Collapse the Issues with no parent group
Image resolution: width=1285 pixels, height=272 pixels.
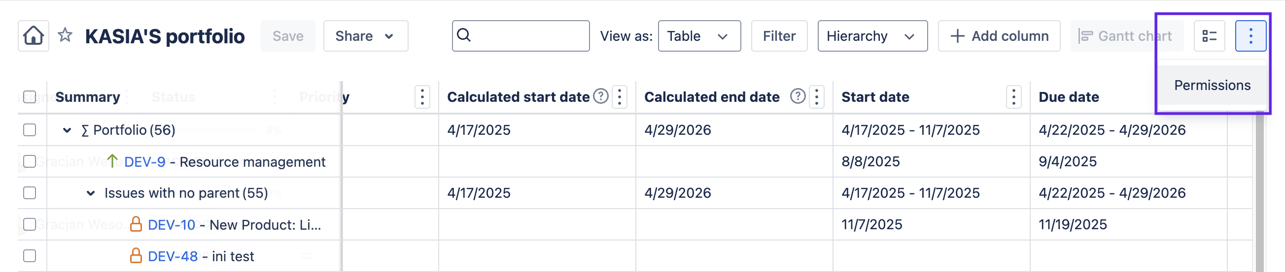(90, 193)
